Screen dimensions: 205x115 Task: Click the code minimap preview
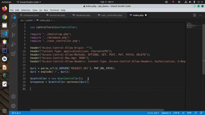click(194, 25)
